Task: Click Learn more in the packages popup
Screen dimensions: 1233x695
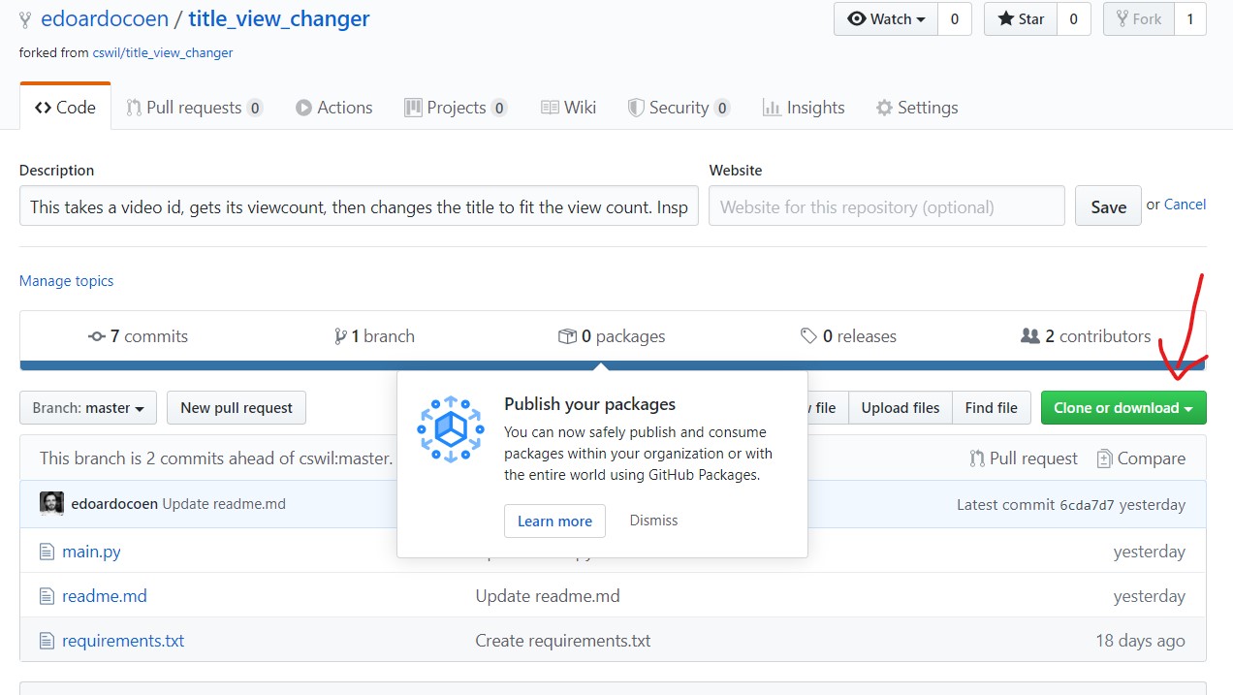Action: tap(554, 521)
